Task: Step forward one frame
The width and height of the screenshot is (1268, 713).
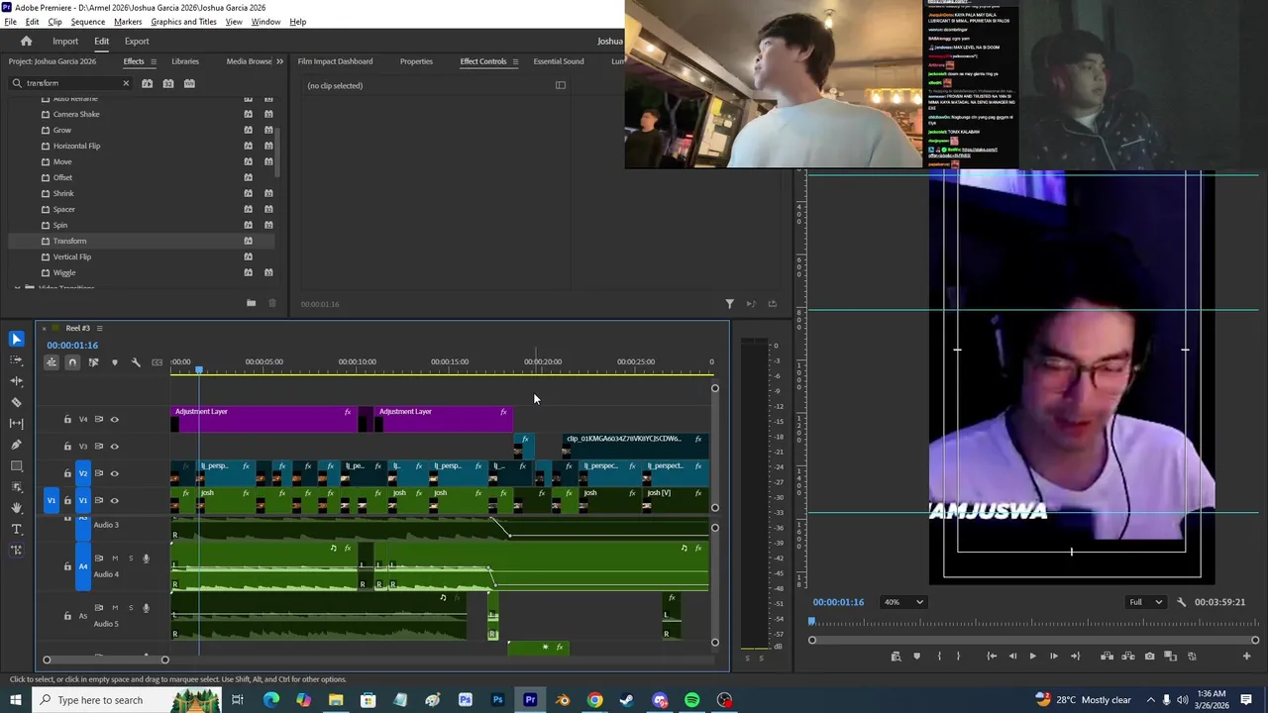Action: (1053, 656)
